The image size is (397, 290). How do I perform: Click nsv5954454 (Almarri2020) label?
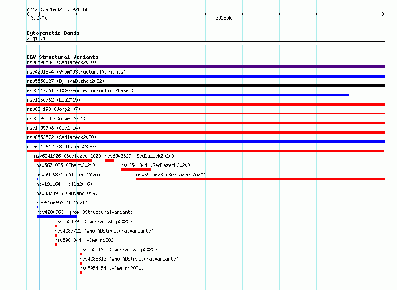tap(112, 268)
